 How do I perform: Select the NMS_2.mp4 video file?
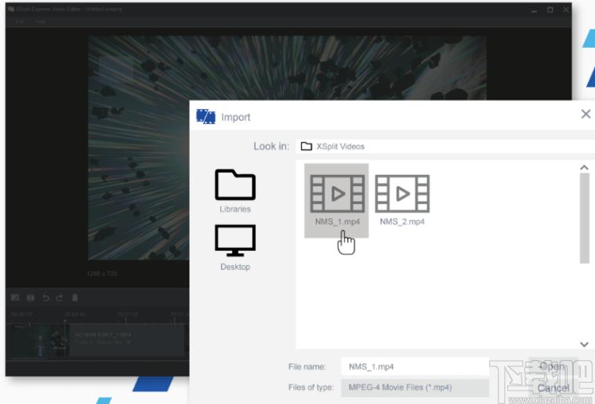click(402, 200)
